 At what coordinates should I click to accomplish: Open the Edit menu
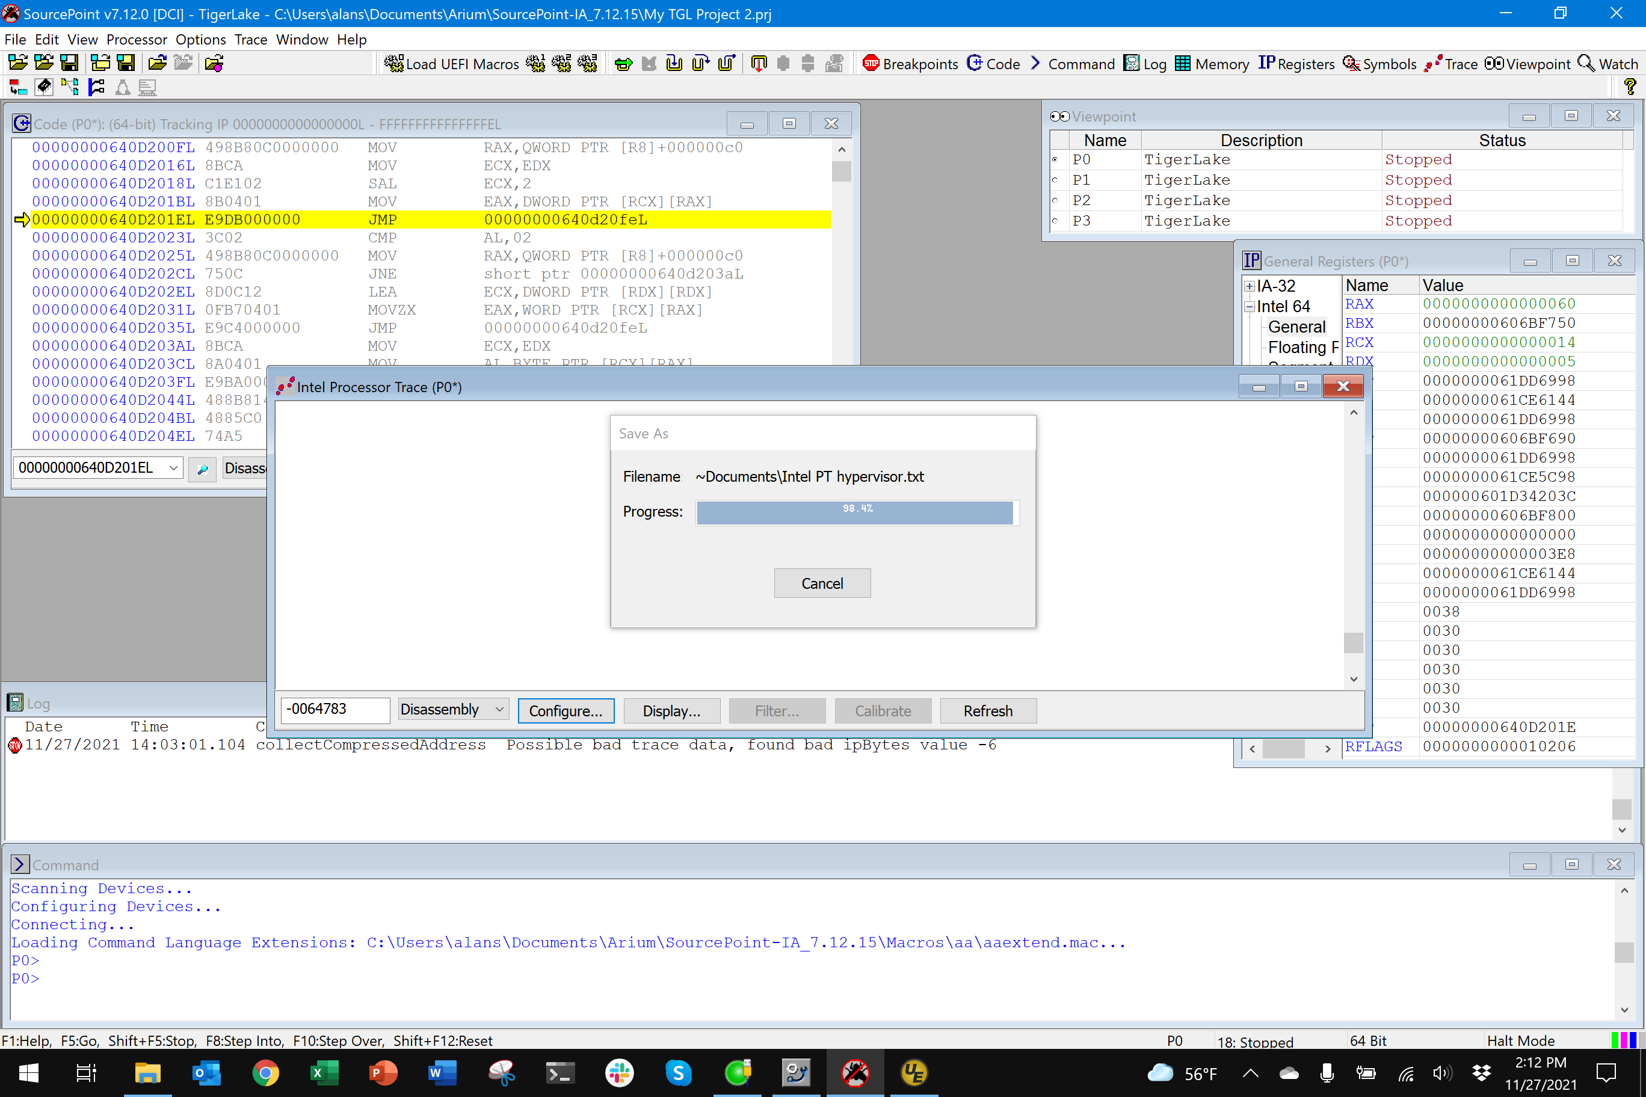[x=47, y=39]
